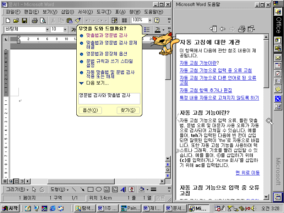Viewport: 284px width, 213px height.
Task: Click the 찾기(S) button in Assistant balloon
Action: click(128, 110)
